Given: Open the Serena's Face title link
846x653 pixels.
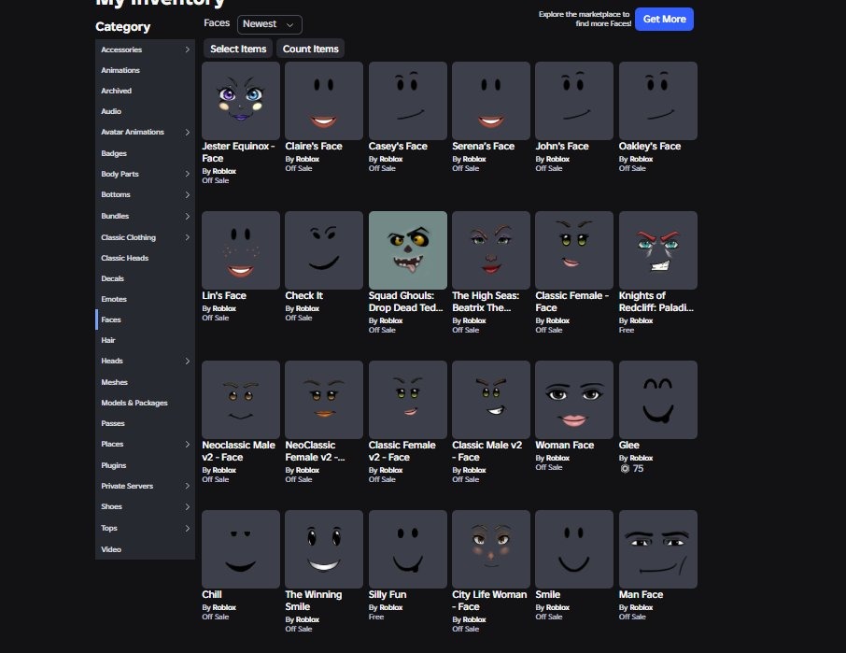Looking at the screenshot, I should [x=483, y=147].
